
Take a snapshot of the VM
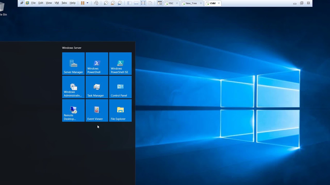click(x=106, y=3)
